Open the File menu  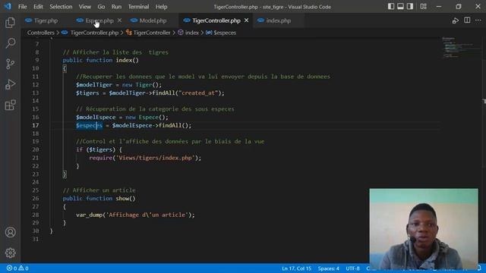pyautogui.click(x=22, y=7)
